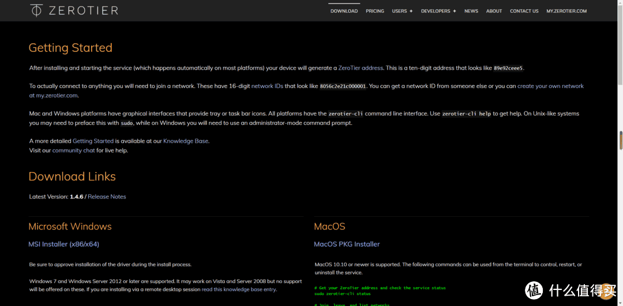Viewport: 623px width, 306px height.
Task: Open the About page
Action: (x=494, y=11)
